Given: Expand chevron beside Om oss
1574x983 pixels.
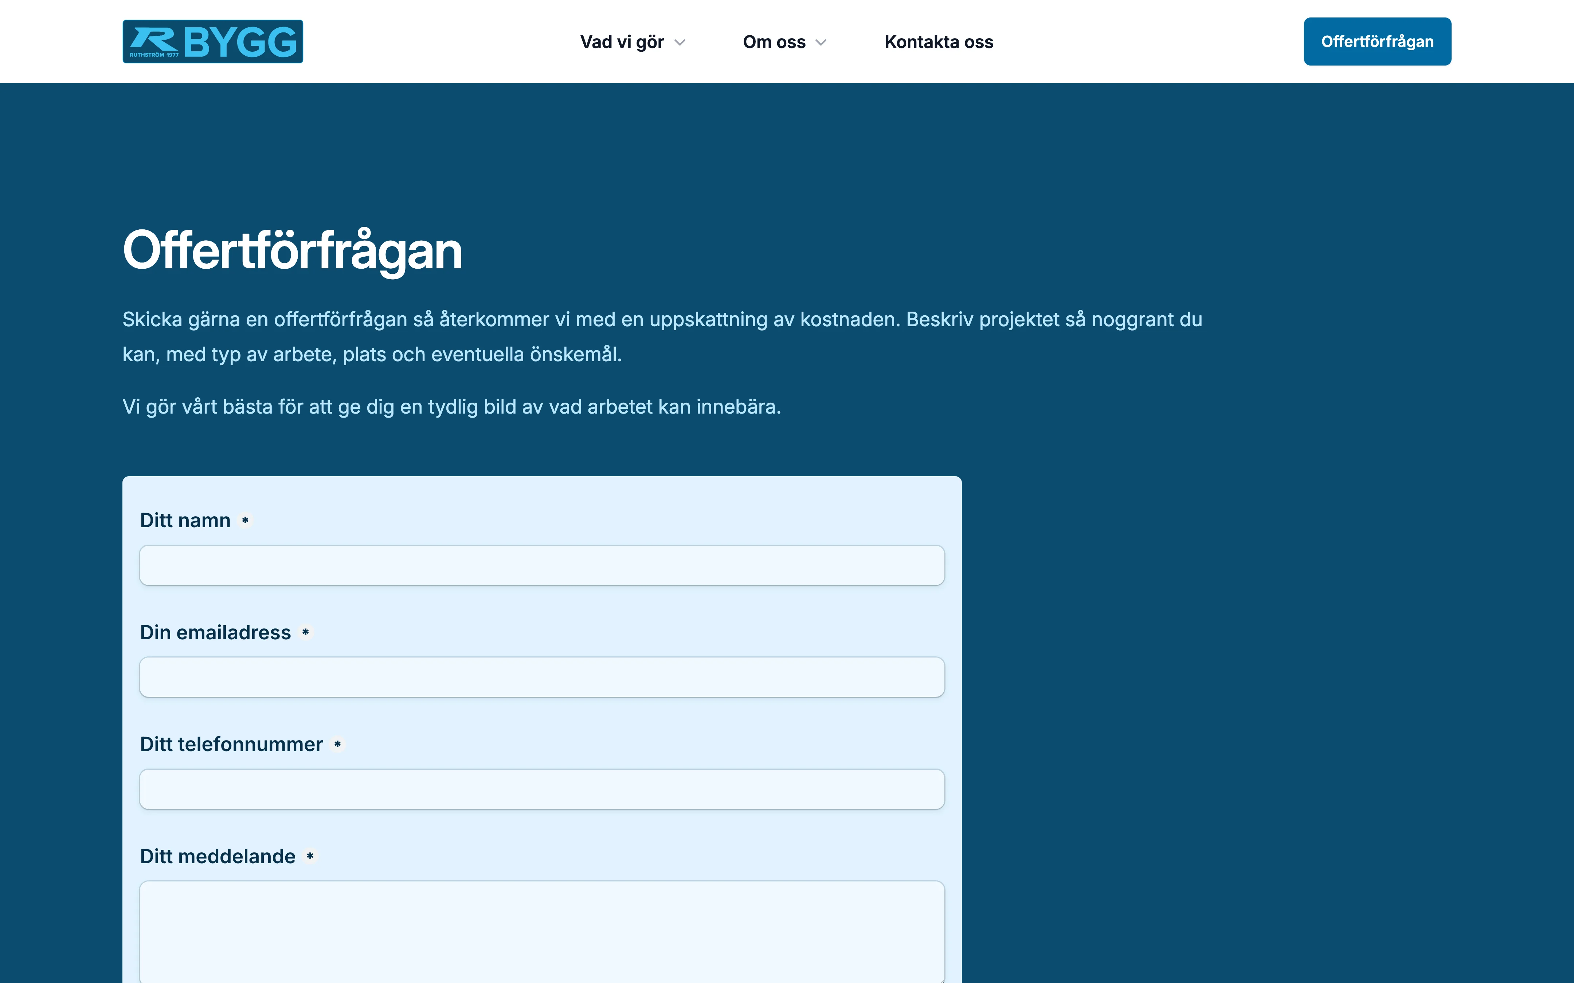Looking at the screenshot, I should point(821,43).
